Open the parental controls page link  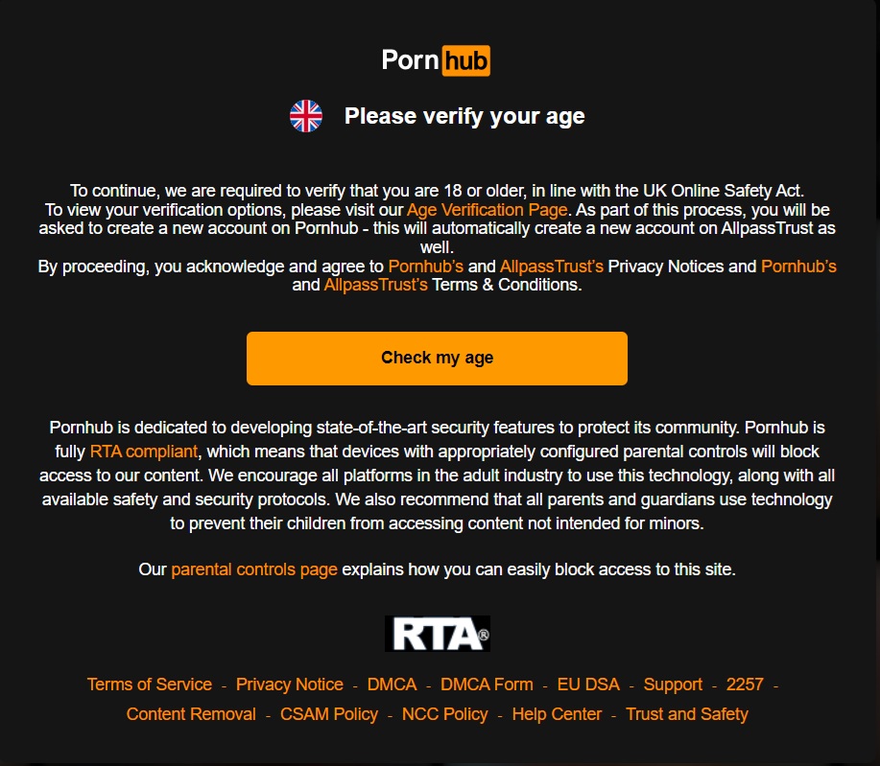254,569
